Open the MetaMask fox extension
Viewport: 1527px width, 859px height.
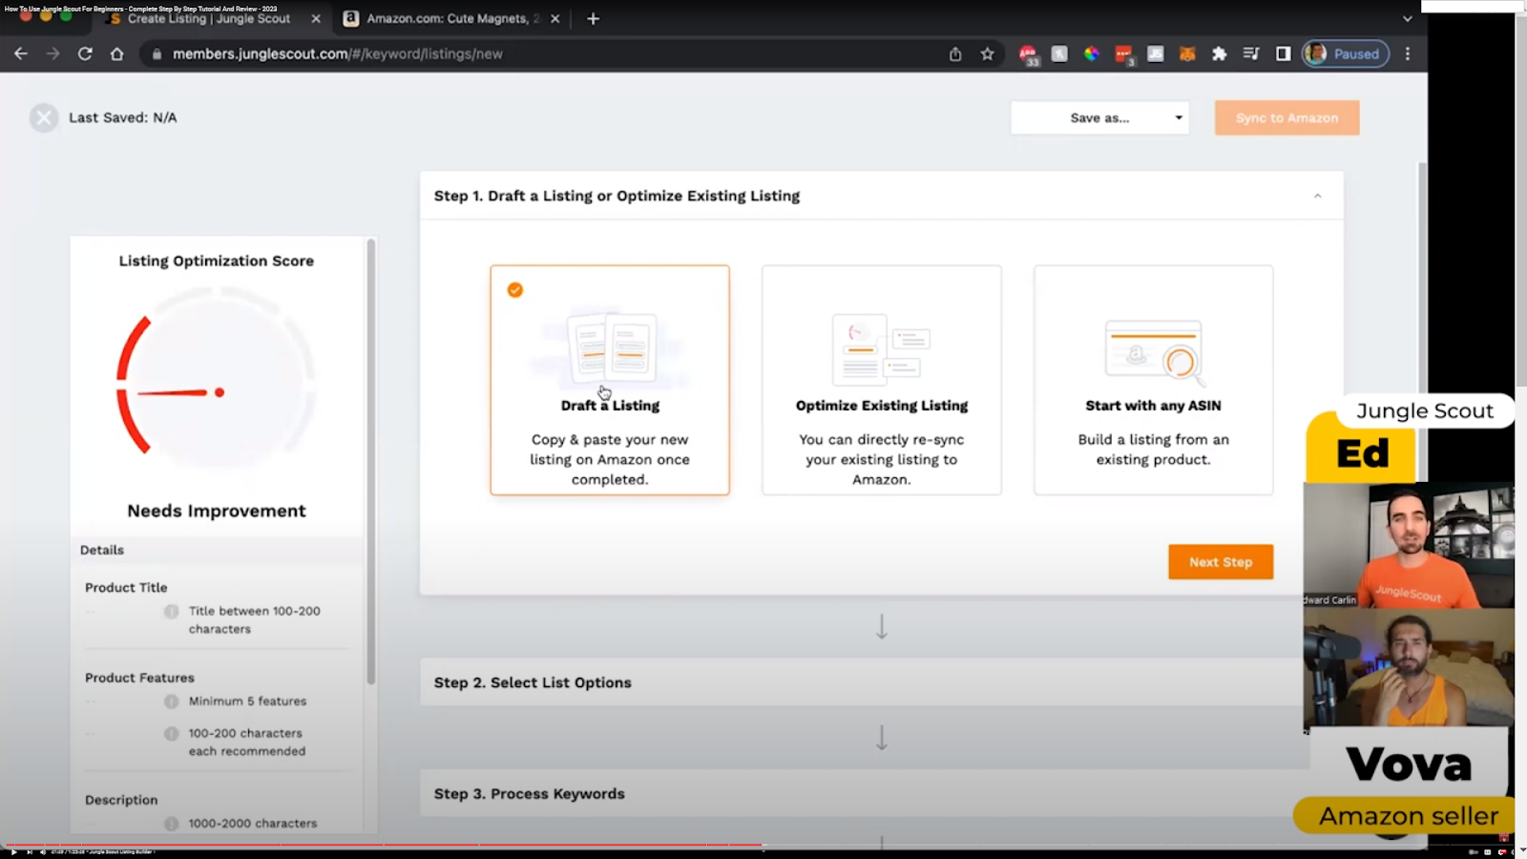(1187, 54)
